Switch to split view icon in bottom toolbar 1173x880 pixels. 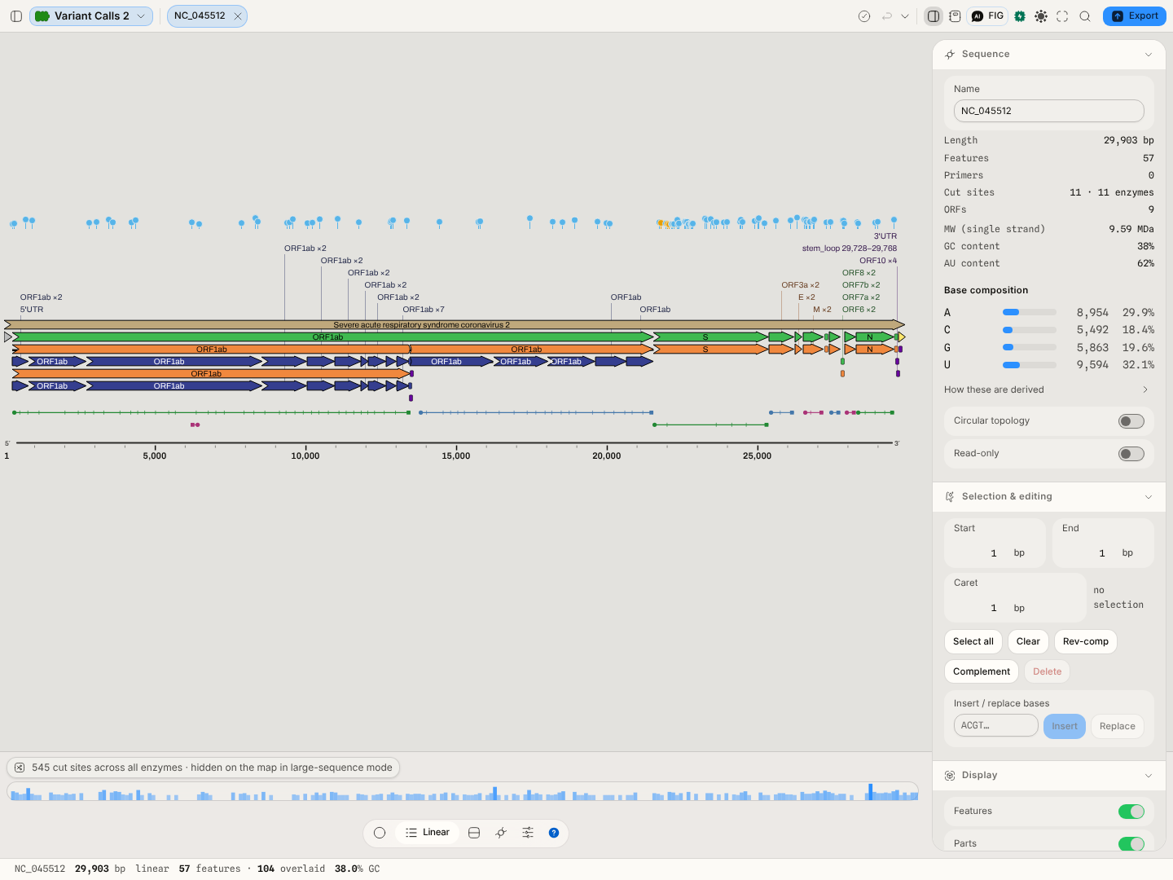coord(474,833)
